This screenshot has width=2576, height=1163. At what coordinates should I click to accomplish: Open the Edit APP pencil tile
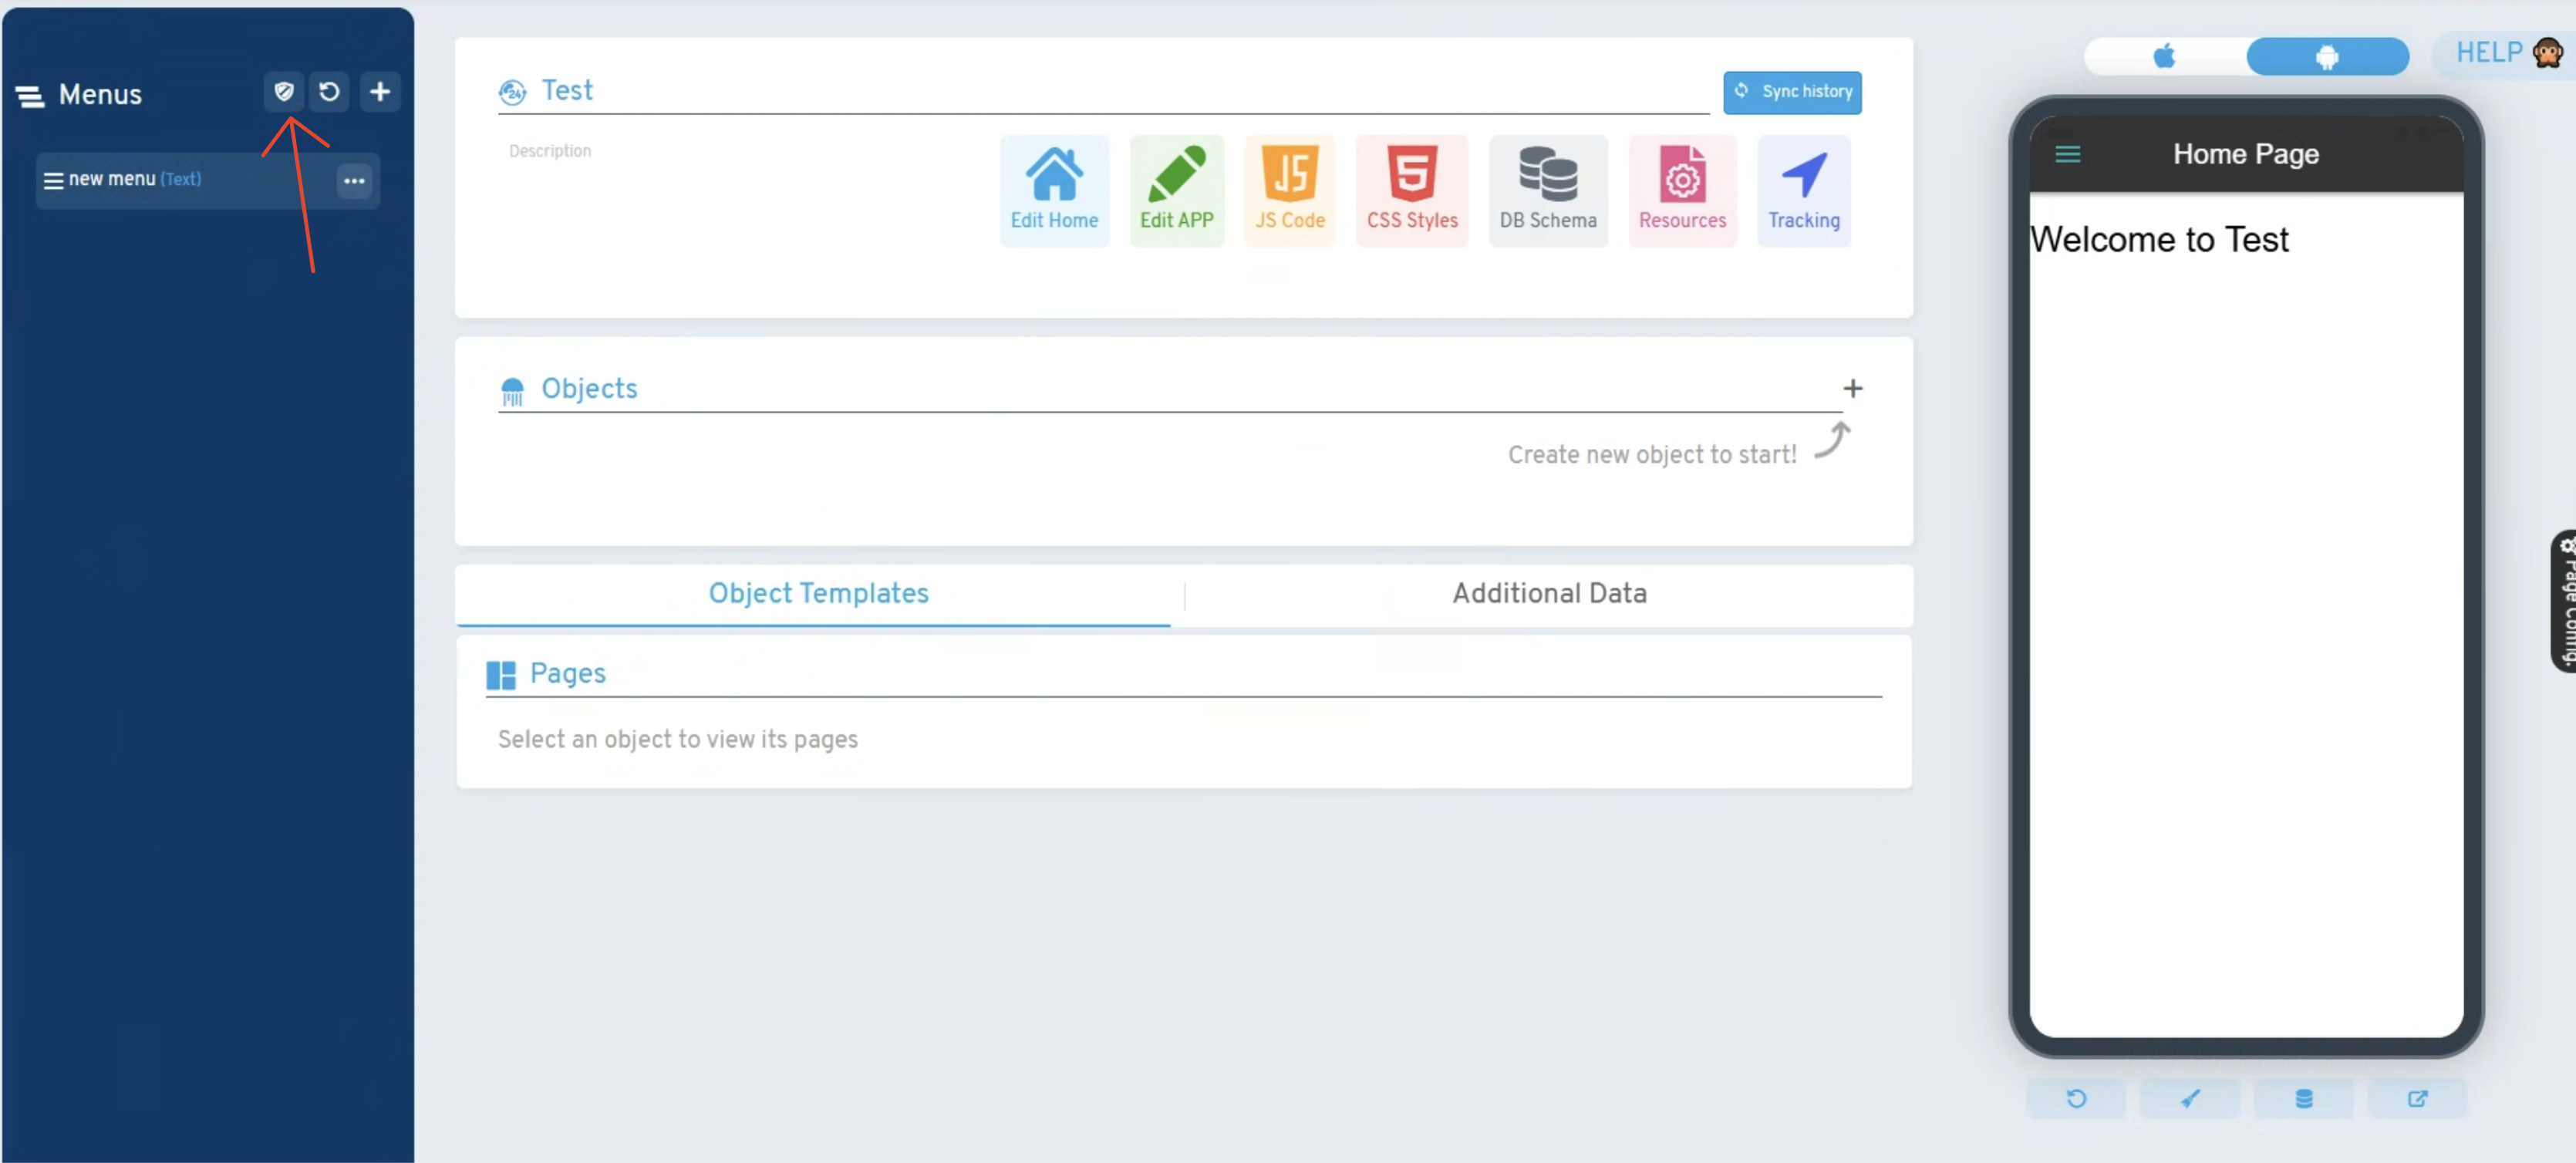coord(1176,190)
